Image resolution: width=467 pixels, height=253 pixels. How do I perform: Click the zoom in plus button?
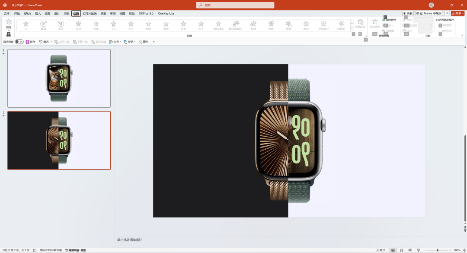[x=450, y=250]
